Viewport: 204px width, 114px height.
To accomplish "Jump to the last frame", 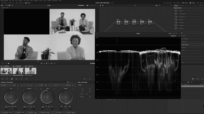I will pyautogui.click(x=52, y=63).
